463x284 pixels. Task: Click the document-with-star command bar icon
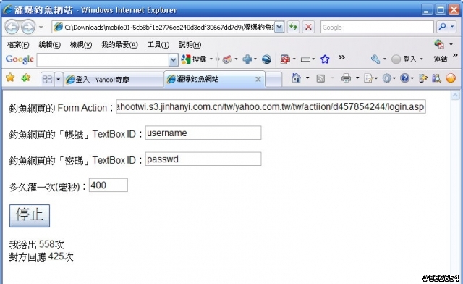422,78
